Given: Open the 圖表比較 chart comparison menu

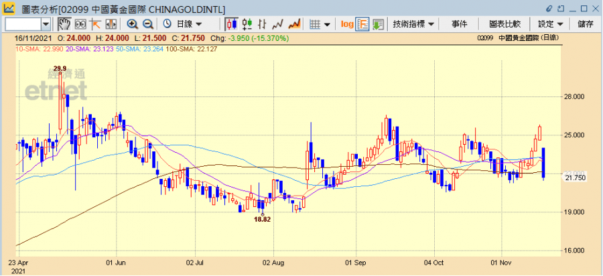Looking at the screenshot, I should (505, 24).
